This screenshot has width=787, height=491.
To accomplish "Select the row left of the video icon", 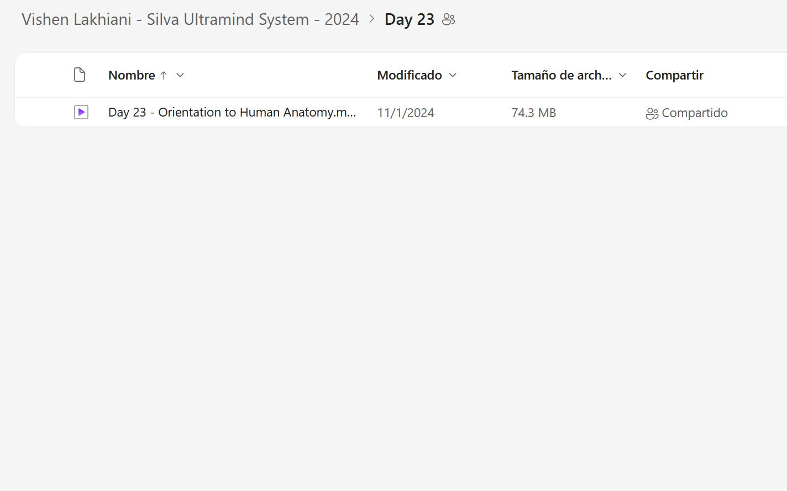I will [44, 113].
